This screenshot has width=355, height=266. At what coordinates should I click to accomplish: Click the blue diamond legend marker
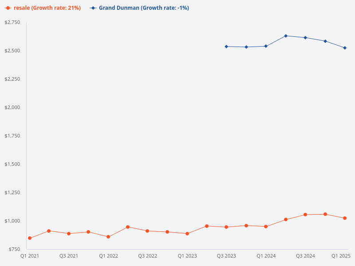(93, 8)
